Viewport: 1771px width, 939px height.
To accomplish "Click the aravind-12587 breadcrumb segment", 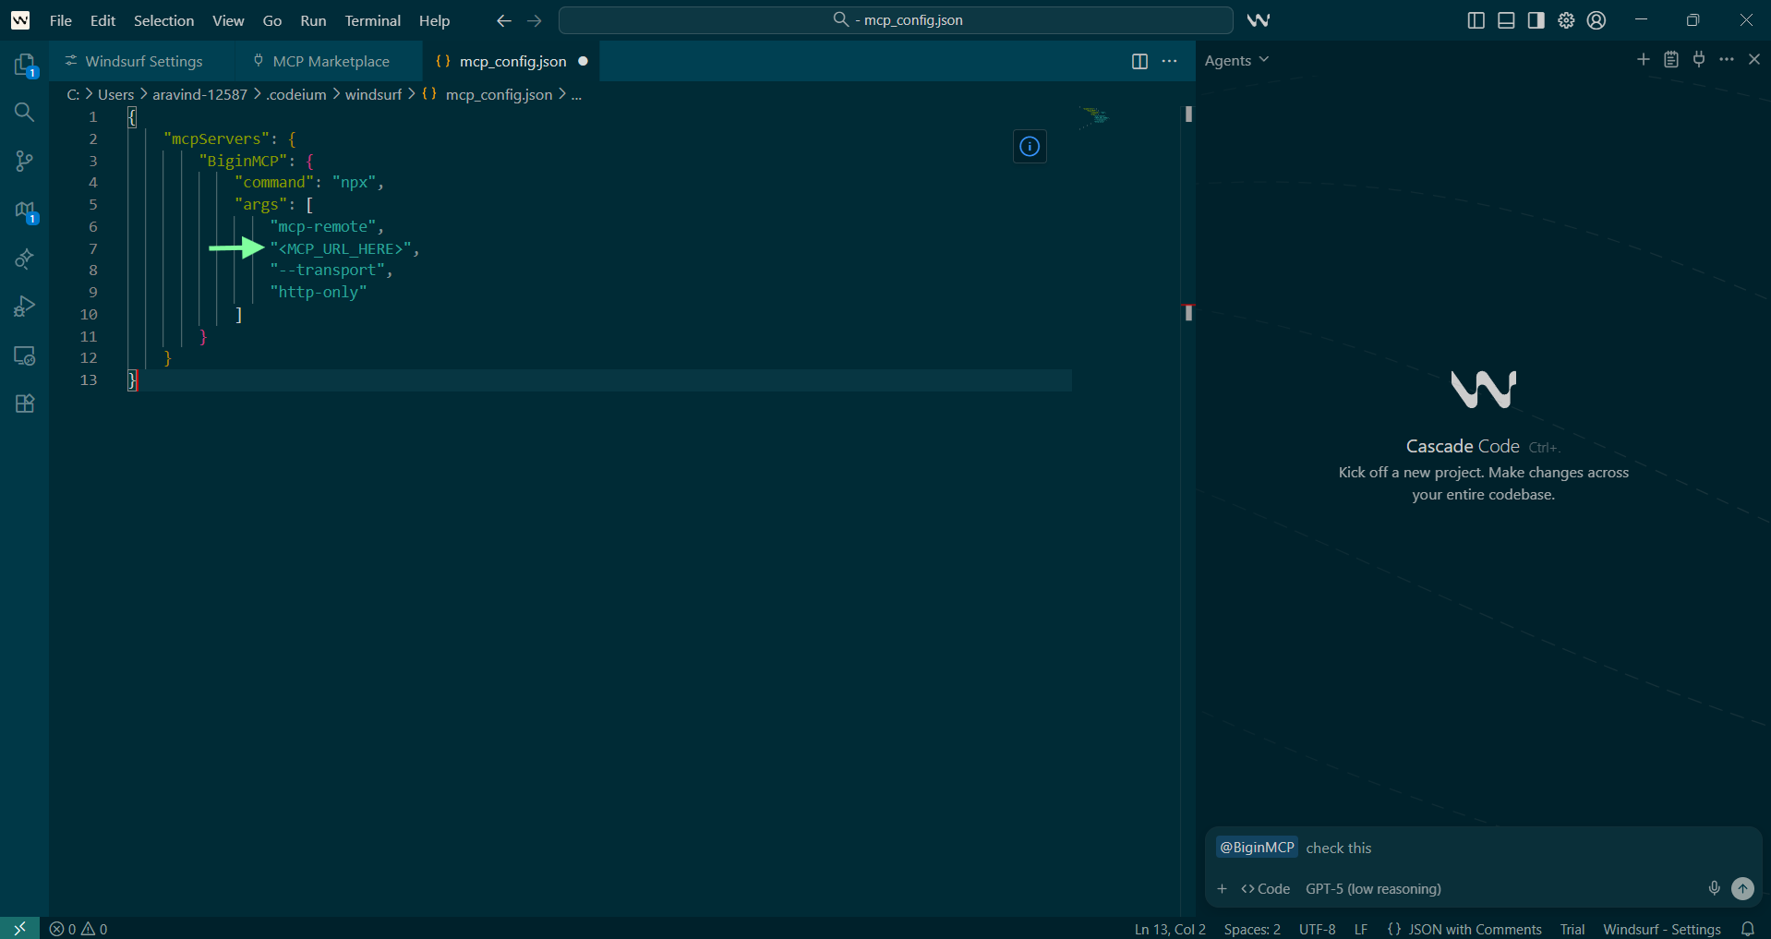I will [x=200, y=94].
